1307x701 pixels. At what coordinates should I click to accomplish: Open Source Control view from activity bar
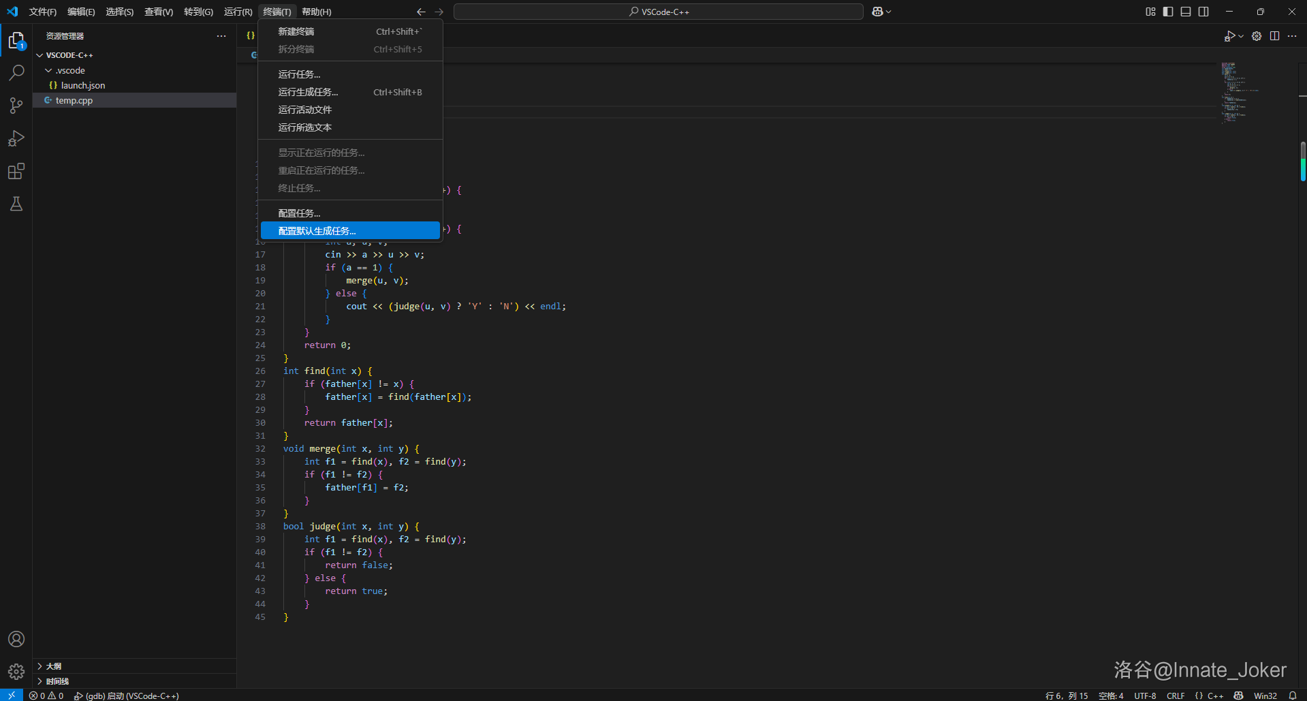[16, 106]
